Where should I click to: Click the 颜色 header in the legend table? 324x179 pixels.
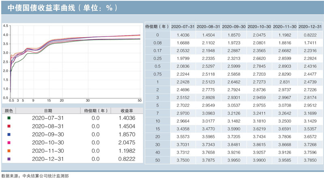(x=9, y=110)
